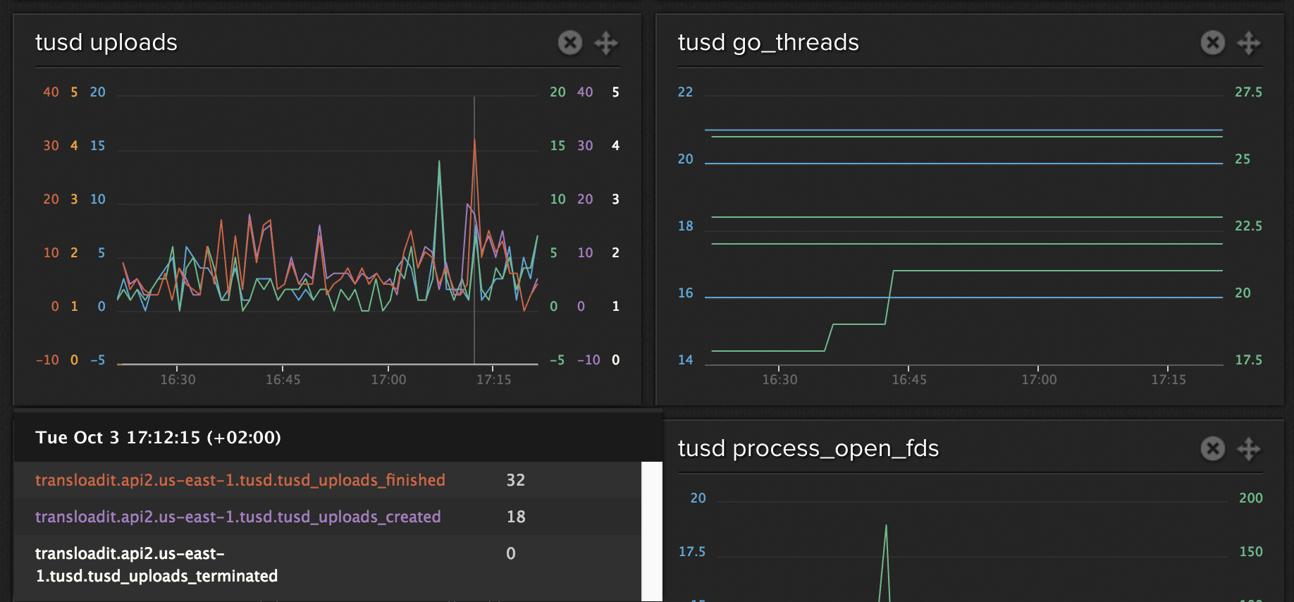This screenshot has height=602, width=1294.
Task: Click the finished uploads value 32
Action: click(x=515, y=480)
